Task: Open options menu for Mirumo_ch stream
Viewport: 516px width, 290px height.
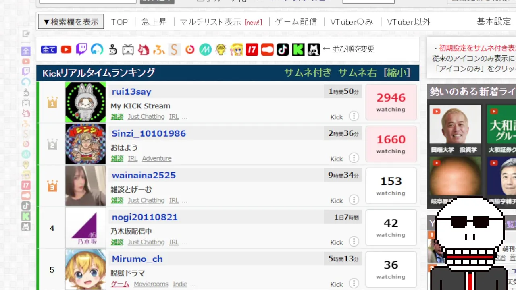Action: click(x=354, y=284)
